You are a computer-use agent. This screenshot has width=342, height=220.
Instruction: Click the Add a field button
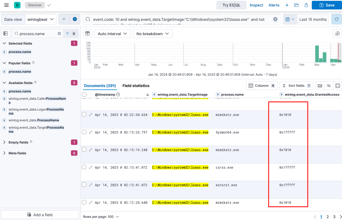40,215
